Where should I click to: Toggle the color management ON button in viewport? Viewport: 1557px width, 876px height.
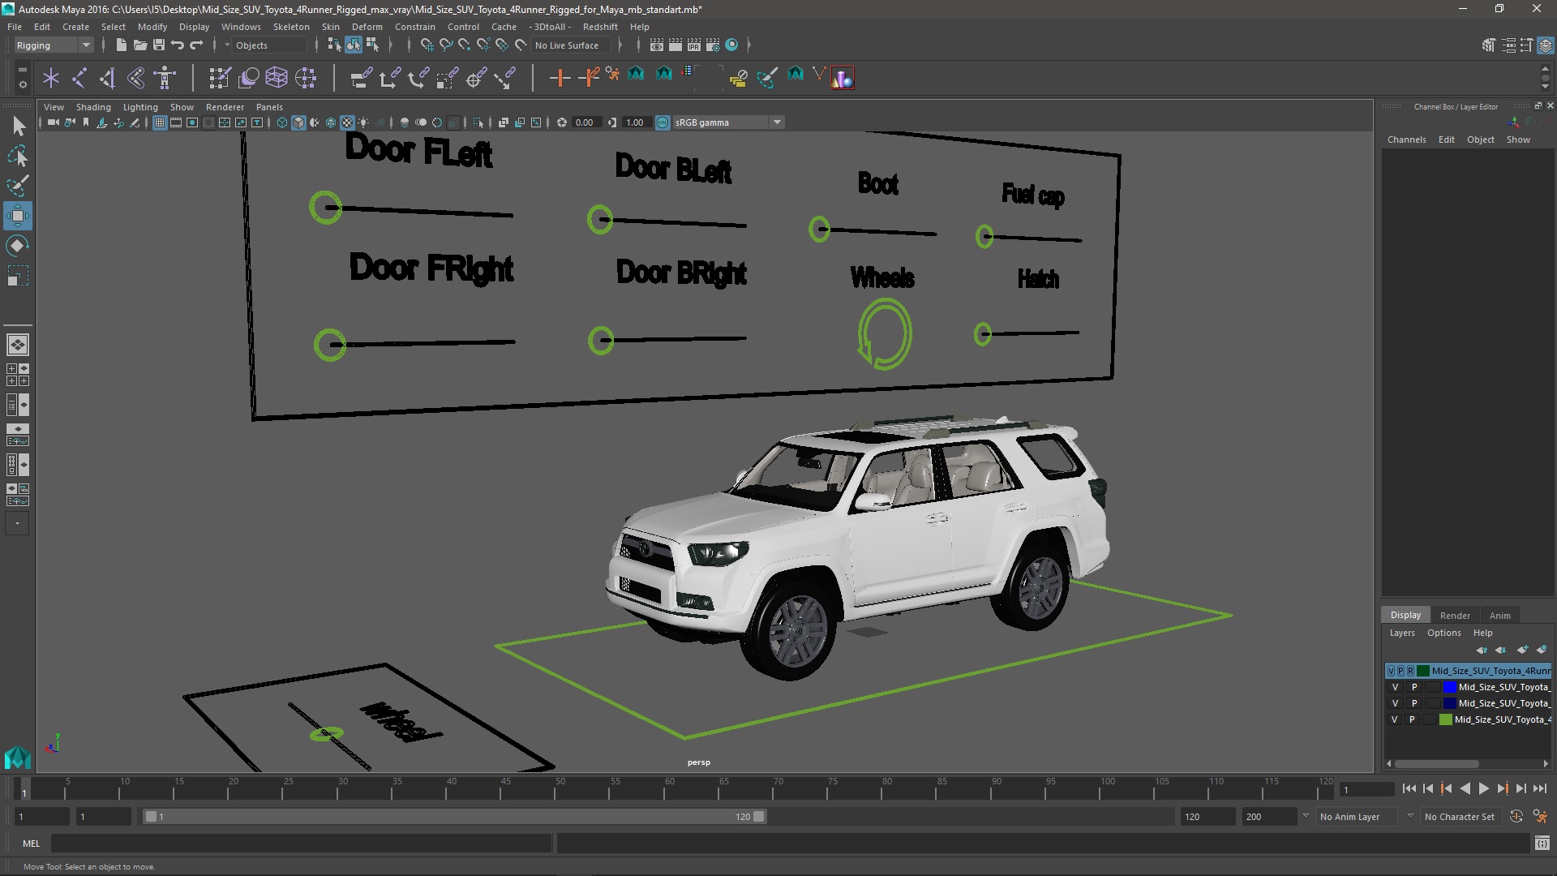[x=663, y=122]
